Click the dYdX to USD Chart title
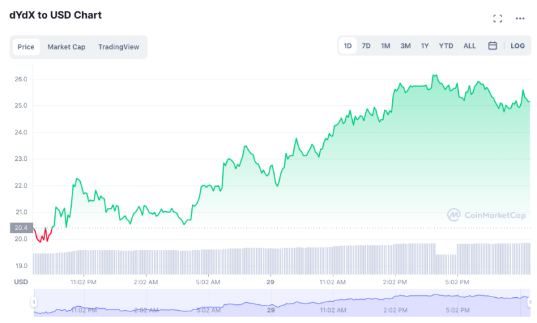Screen dimensions: 537x323 click(x=56, y=15)
